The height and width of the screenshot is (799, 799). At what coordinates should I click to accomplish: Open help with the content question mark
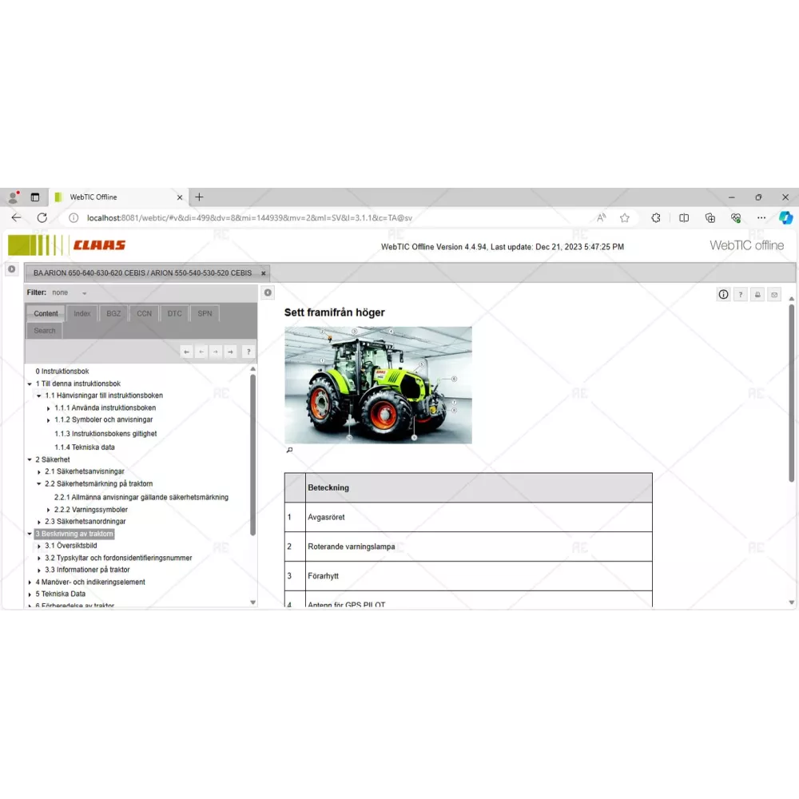741,295
